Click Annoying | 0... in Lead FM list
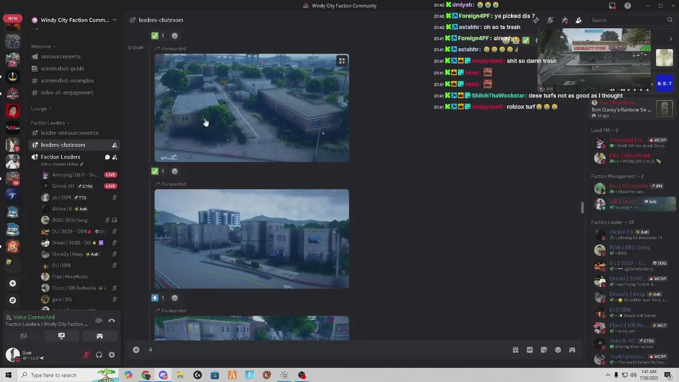Image resolution: width=679 pixels, height=382 pixels. click(x=632, y=143)
